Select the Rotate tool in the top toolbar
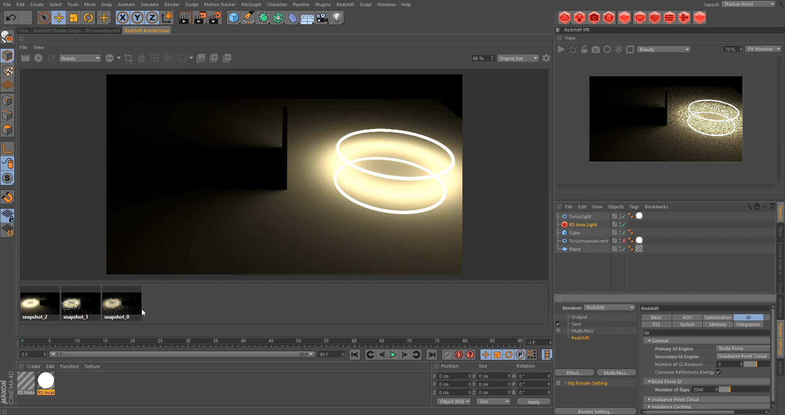 (x=88, y=18)
